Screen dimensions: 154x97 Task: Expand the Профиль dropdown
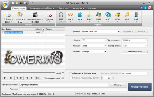pyautogui.click(x=119, y=32)
